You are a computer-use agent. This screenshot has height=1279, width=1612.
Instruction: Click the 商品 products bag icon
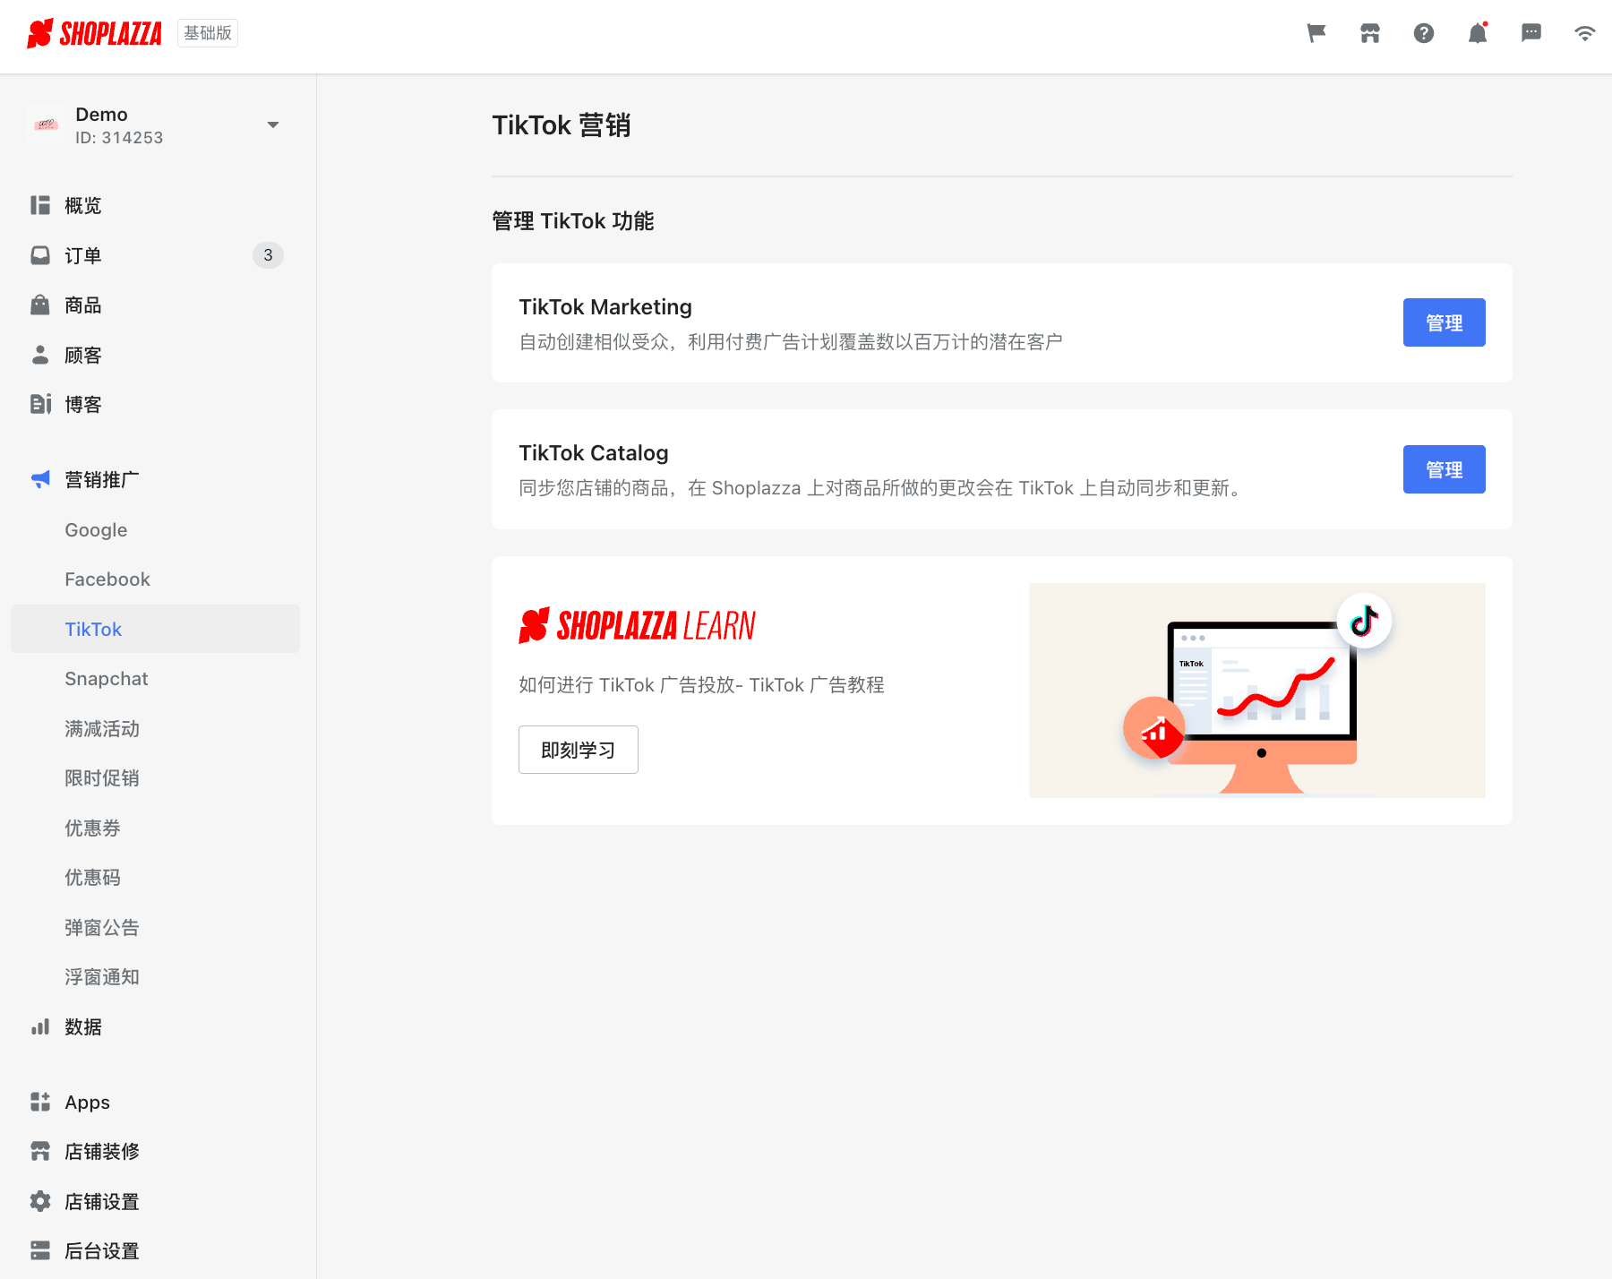click(40, 305)
